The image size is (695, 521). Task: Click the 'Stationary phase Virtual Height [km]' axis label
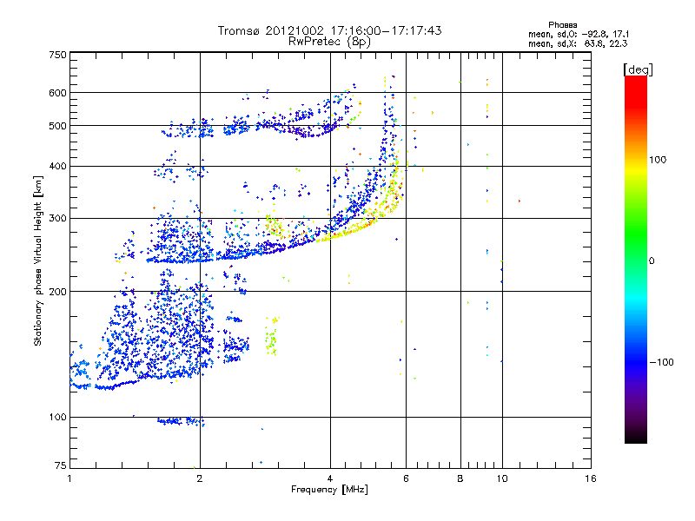[x=38, y=261]
